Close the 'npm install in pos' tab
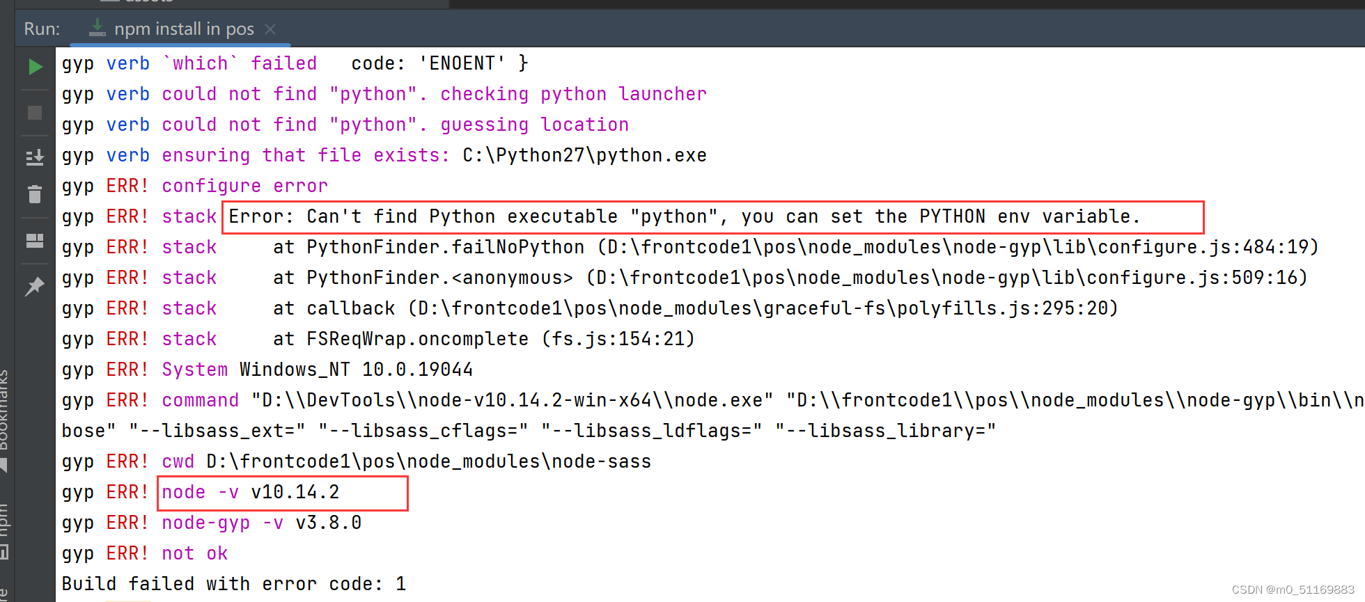The width and height of the screenshot is (1365, 602). click(x=271, y=29)
